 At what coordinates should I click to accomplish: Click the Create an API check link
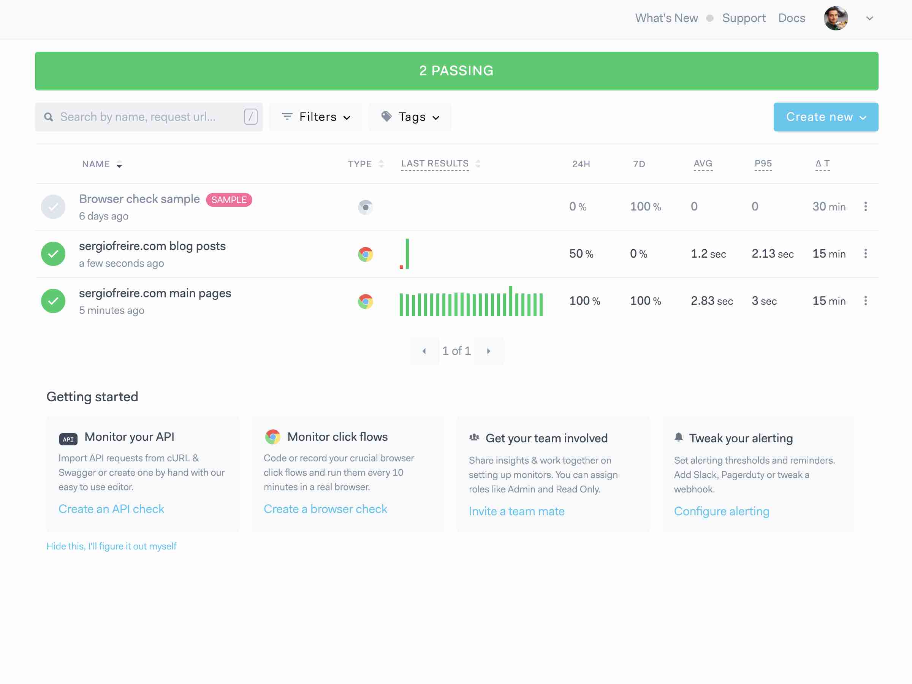tap(111, 509)
